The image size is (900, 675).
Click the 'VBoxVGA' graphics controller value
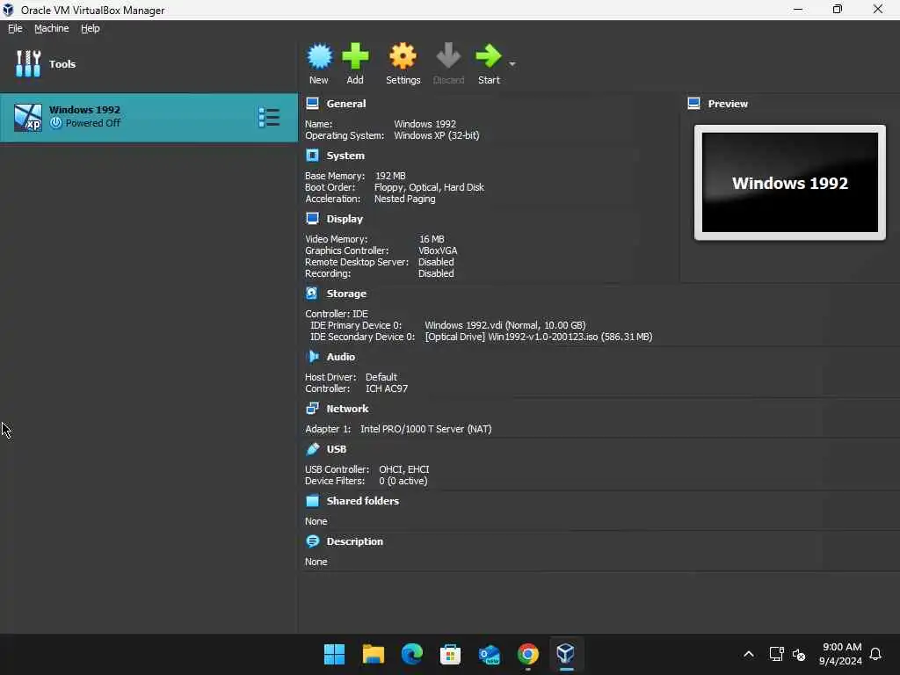438,250
